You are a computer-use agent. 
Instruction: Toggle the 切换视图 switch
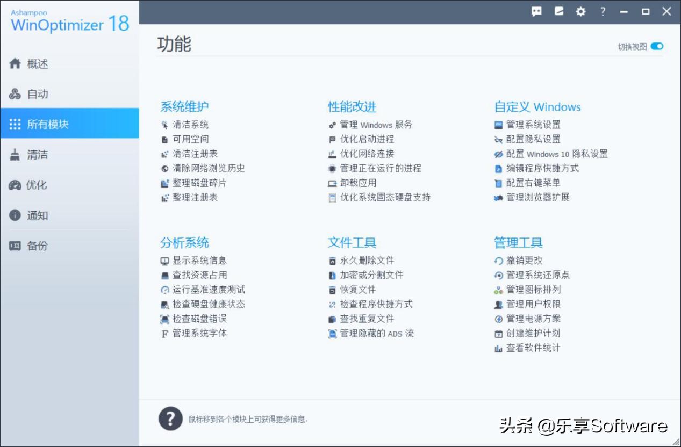pos(658,46)
